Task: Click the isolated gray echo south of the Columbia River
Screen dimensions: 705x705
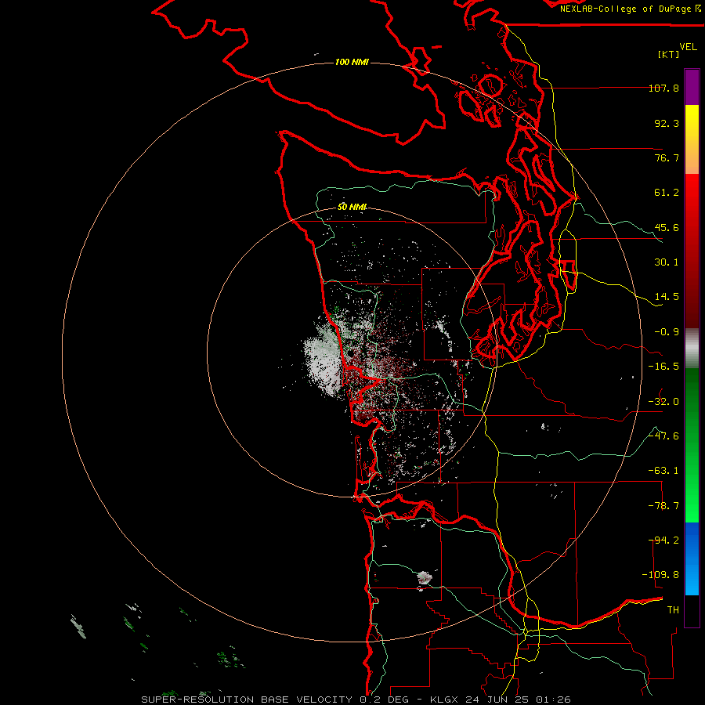Action: (x=424, y=577)
